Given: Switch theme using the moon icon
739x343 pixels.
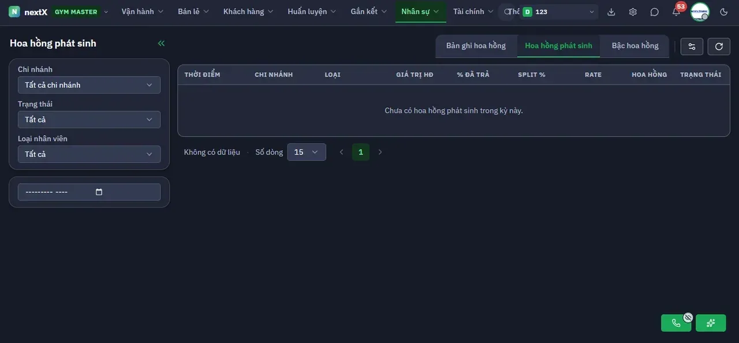Looking at the screenshot, I should click(724, 12).
